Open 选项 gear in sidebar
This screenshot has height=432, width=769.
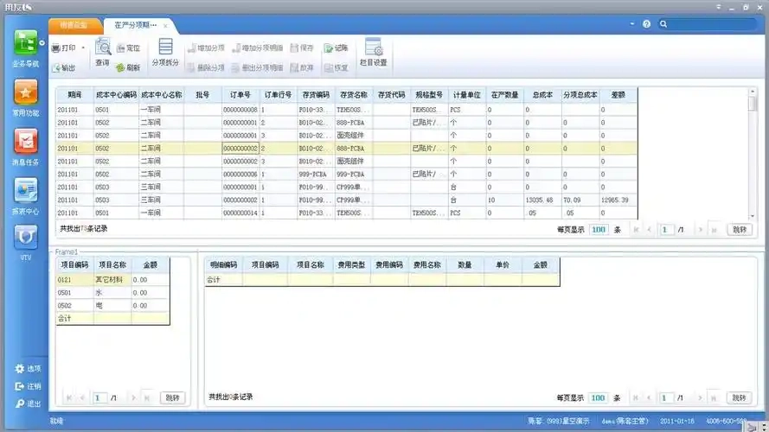(x=28, y=368)
